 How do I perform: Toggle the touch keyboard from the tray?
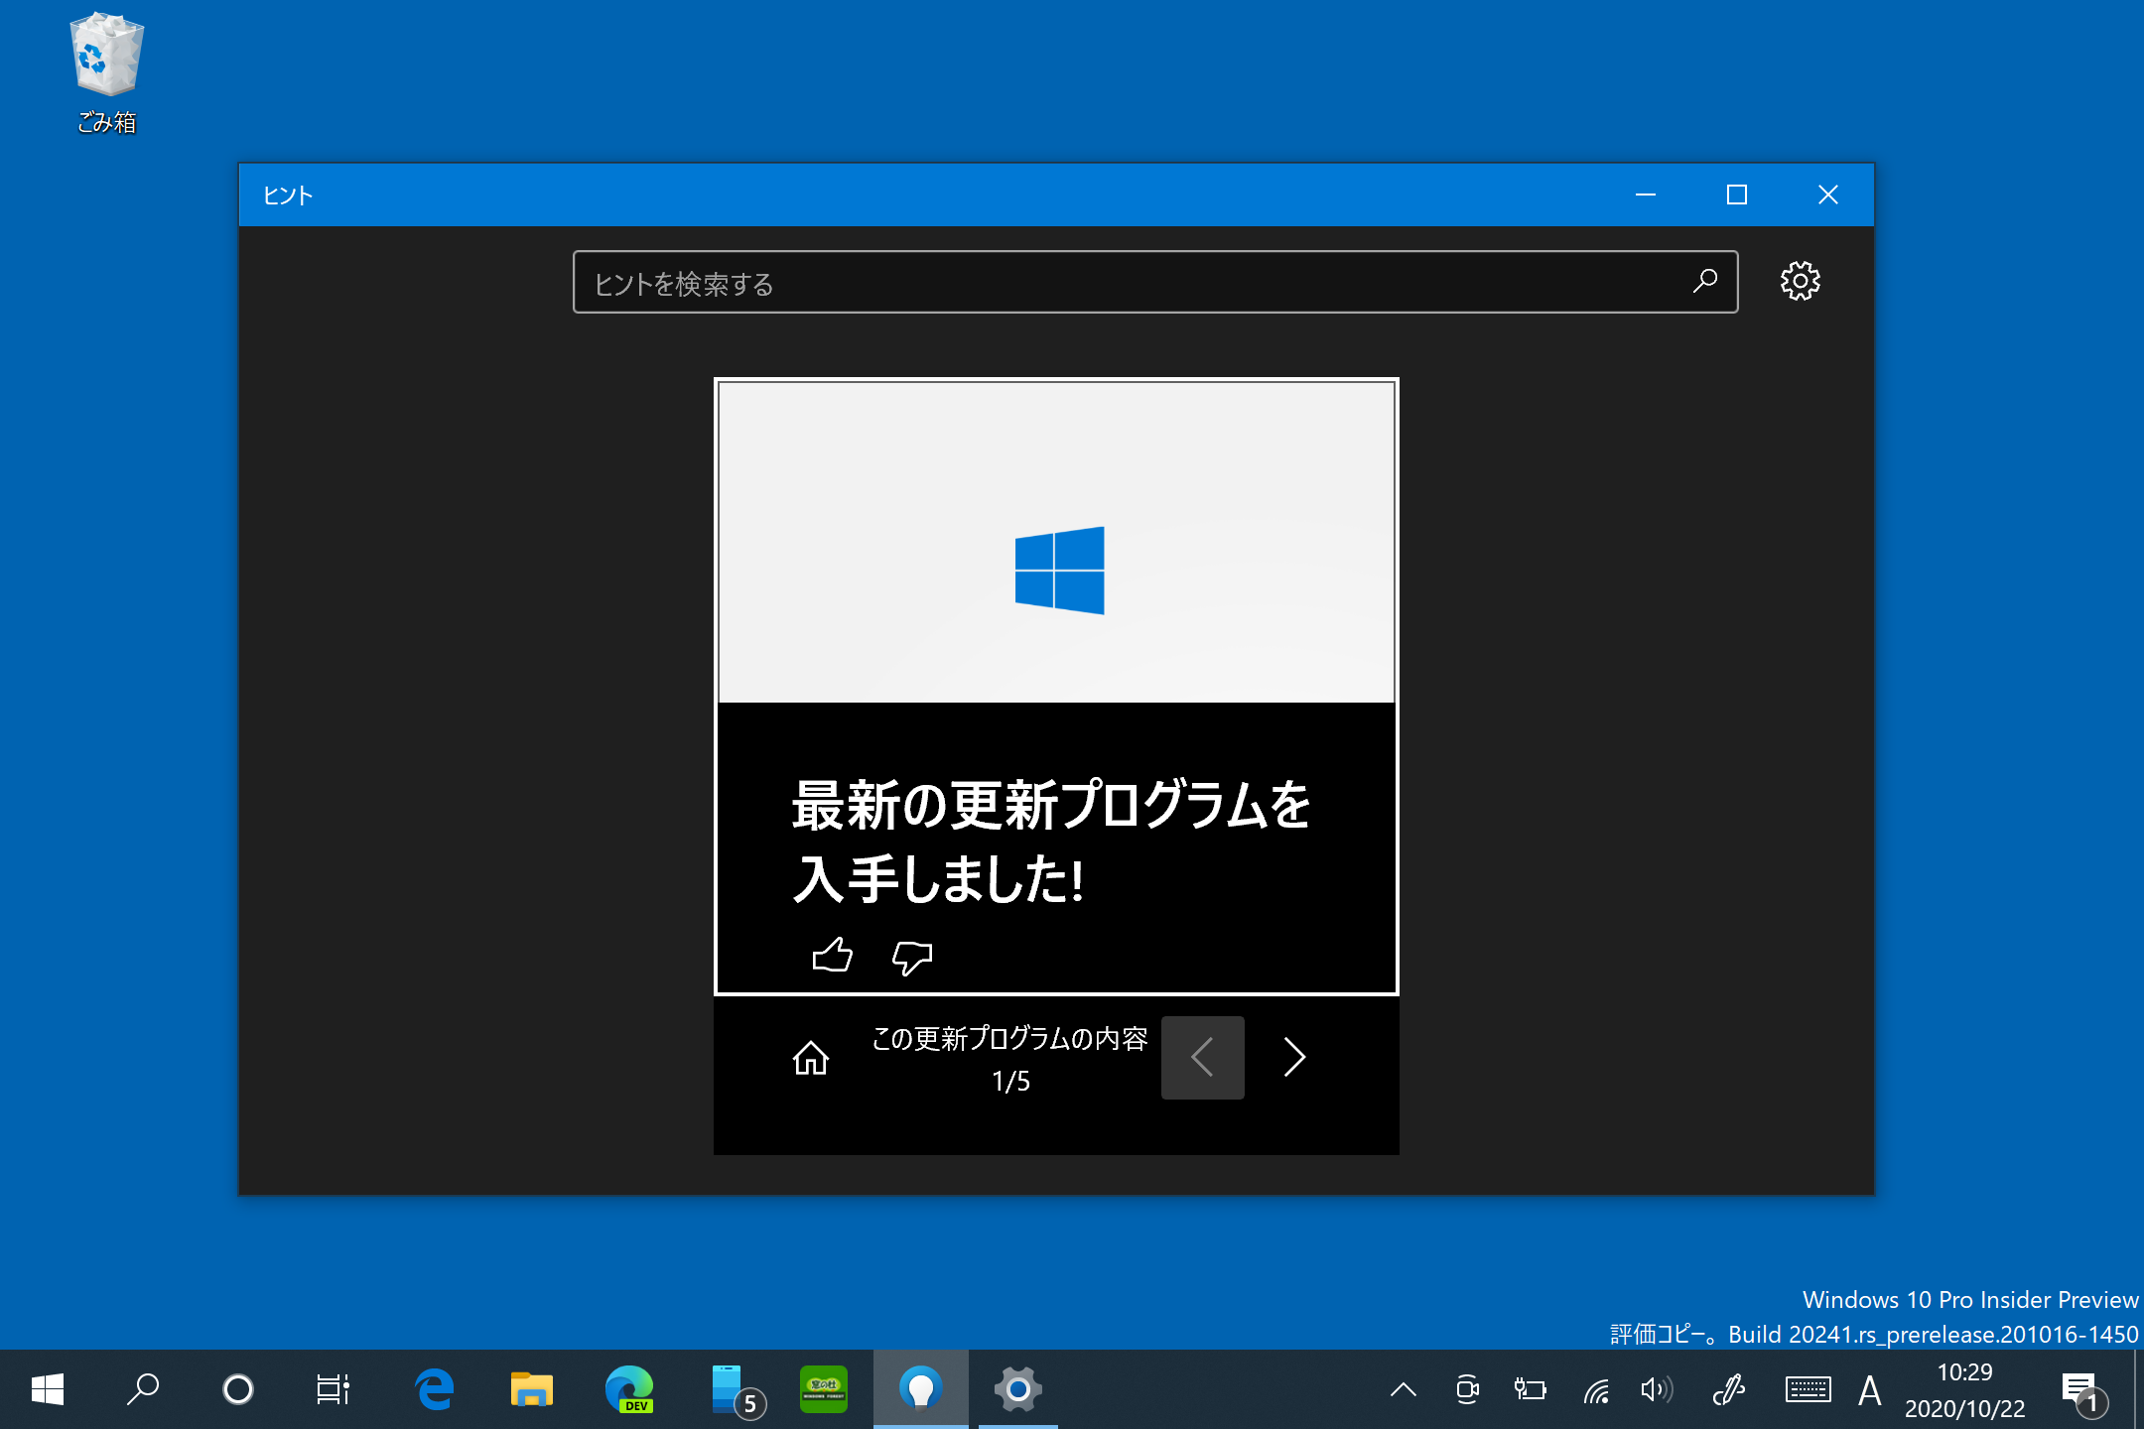[x=1809, y=1389]
